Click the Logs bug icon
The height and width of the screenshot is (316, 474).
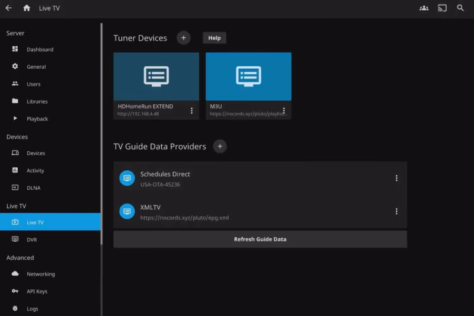(x=15, y=308)
